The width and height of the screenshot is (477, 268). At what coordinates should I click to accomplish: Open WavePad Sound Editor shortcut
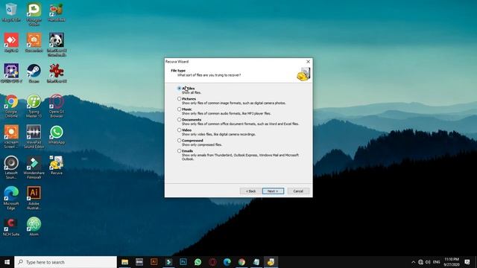click(x=34, y=136)
